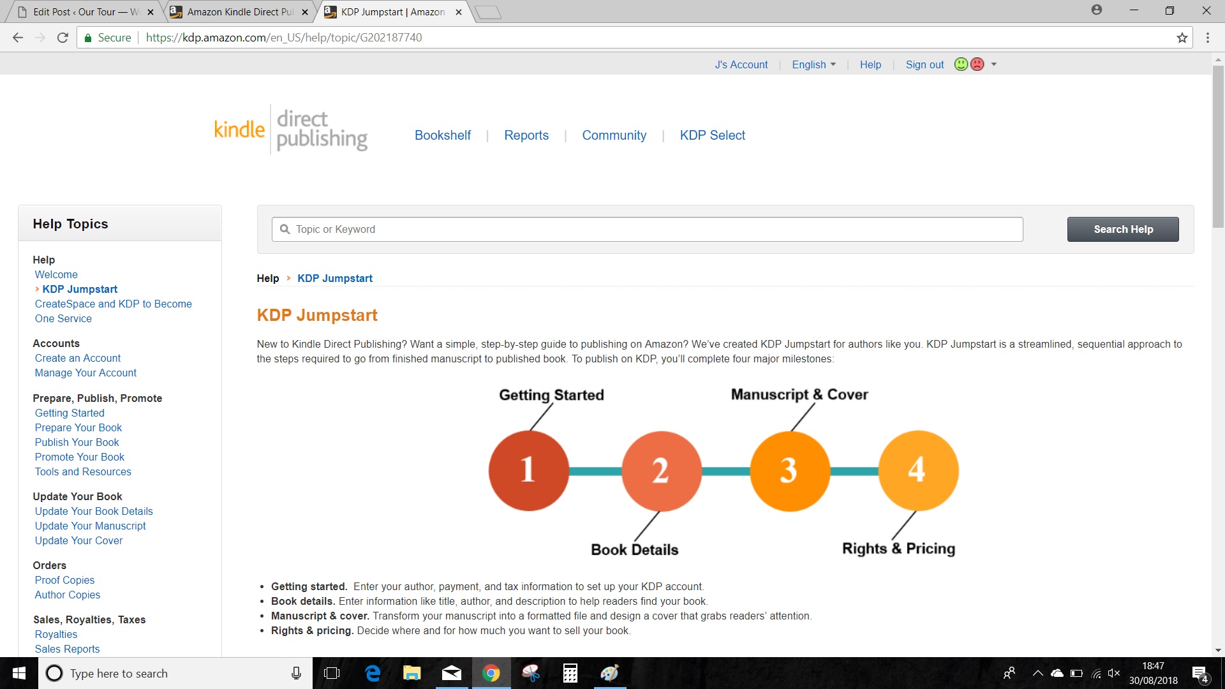Click the green happy face feedback icon
Viewport: 1225px width, 689px height.
pyautogui.click(x=961, y=64)
